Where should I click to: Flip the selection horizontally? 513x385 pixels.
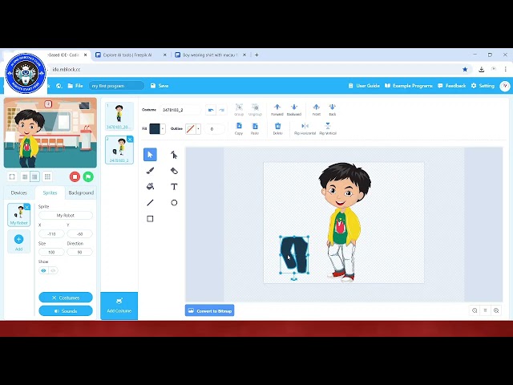[x=305, y=128]
